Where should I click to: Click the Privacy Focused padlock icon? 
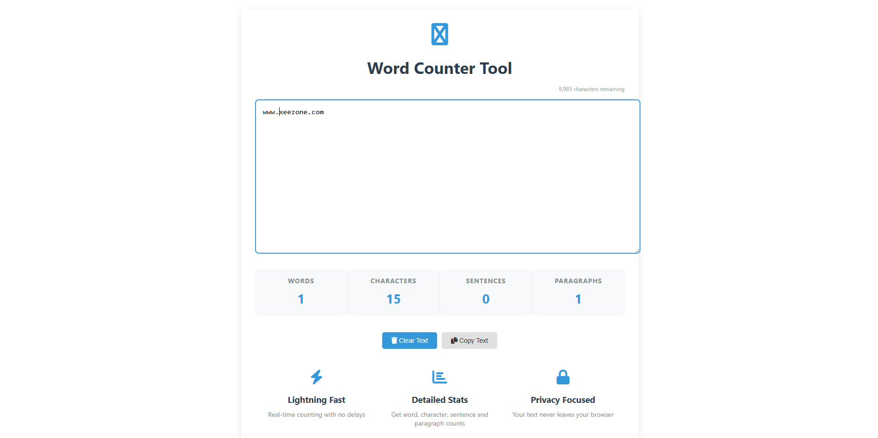tap(563, 377)
